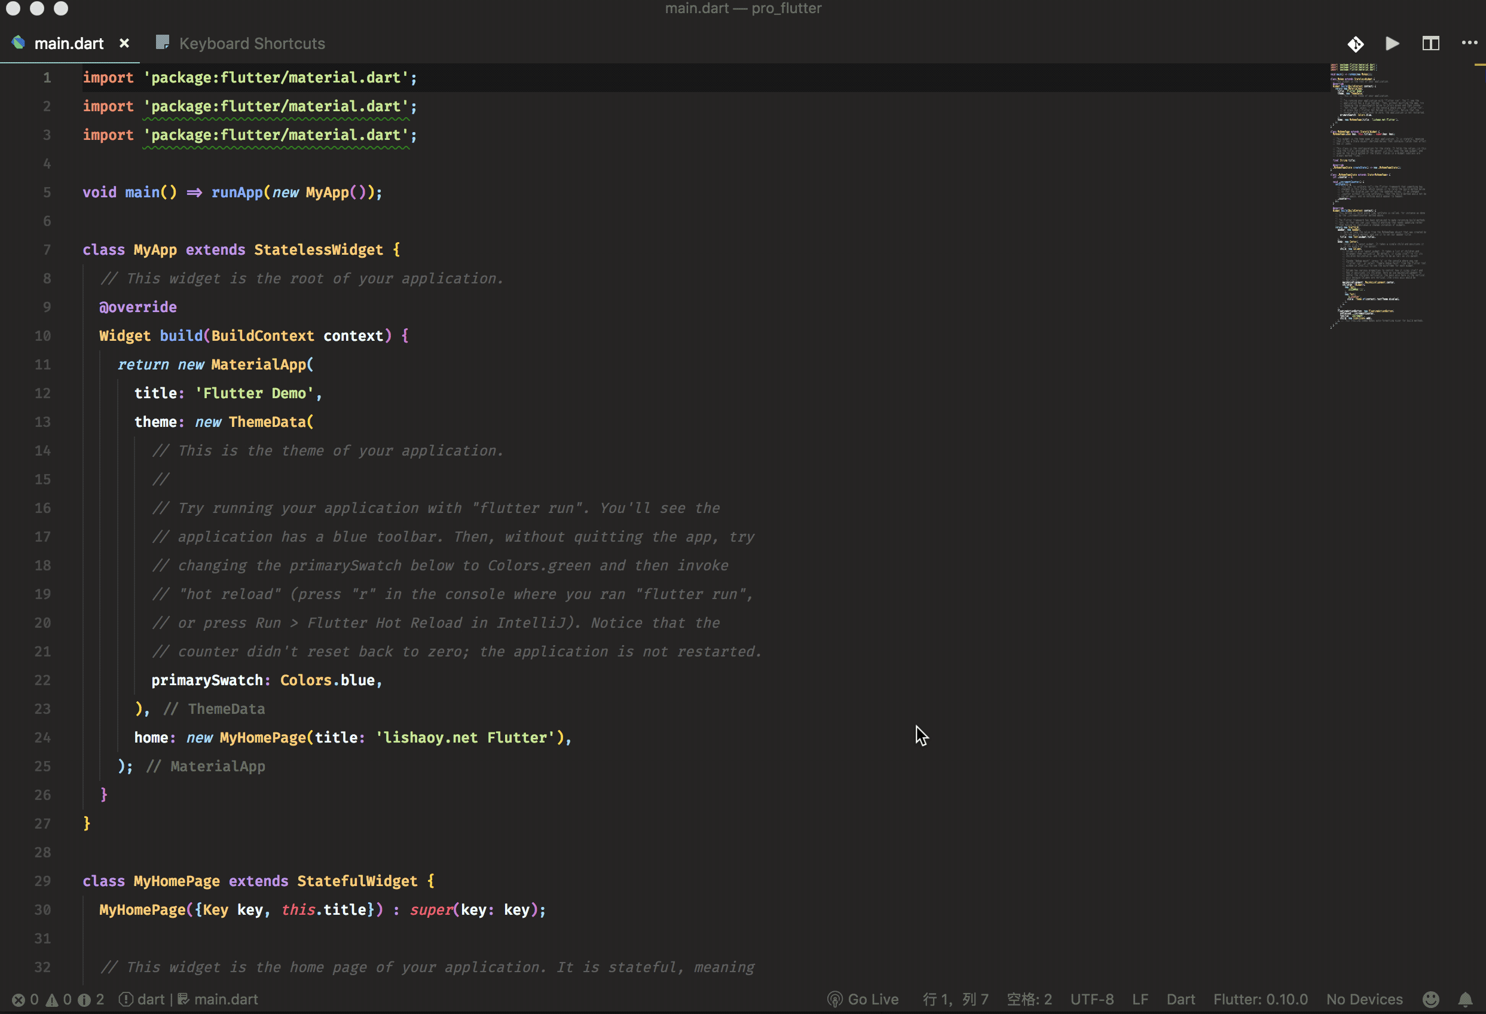Screen dimensions: 1486x1014
Task: Close the main.dart tab
Action: point(124,43)
